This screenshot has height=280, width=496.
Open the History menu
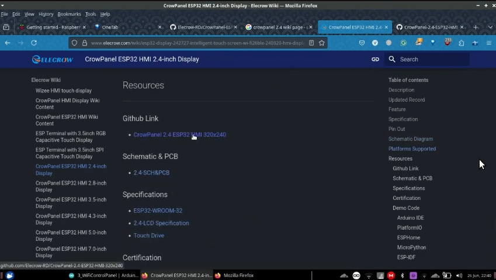[46, 14]
